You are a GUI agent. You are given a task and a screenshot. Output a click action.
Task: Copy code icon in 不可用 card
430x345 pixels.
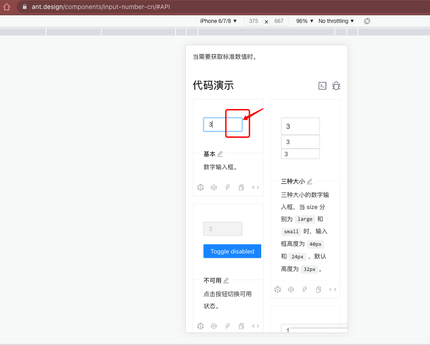pyautogui.click(x=241, y=326)
